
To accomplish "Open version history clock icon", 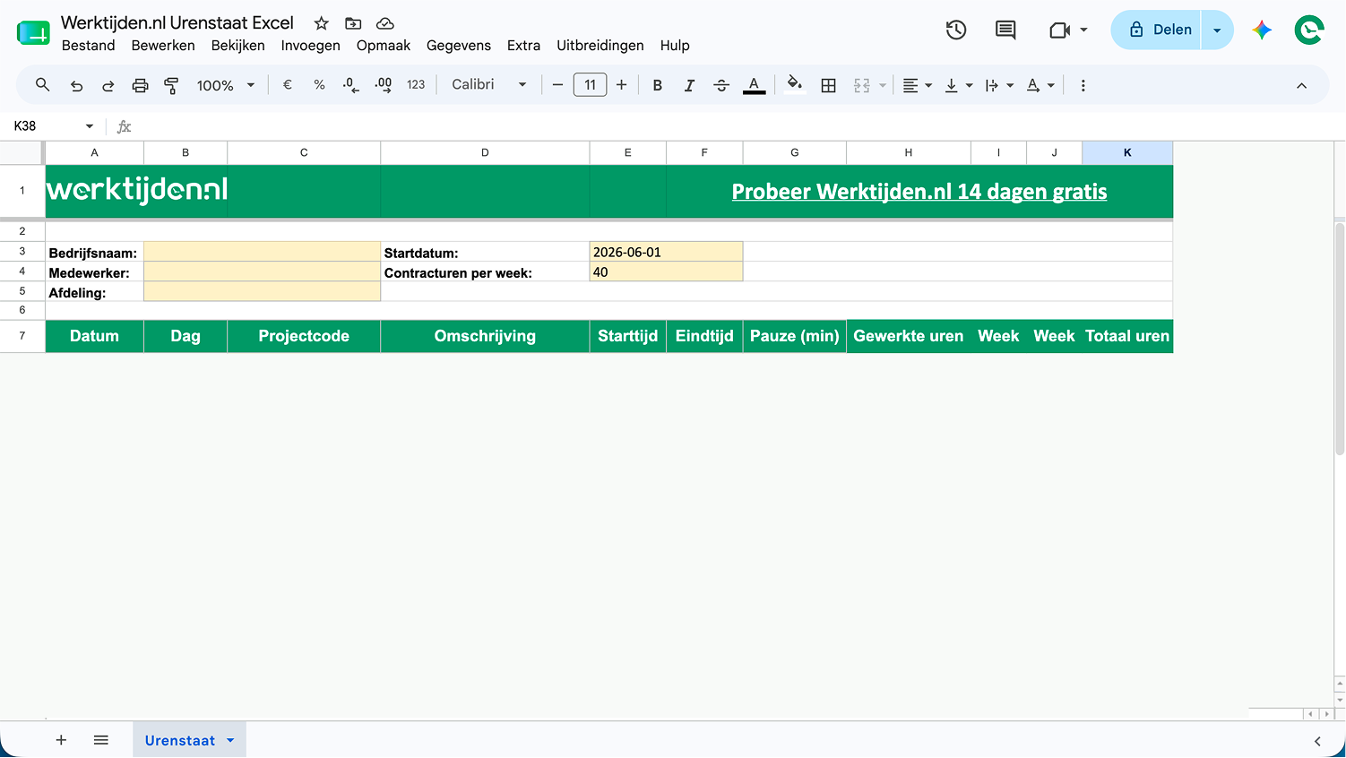I will coord(956,30).
